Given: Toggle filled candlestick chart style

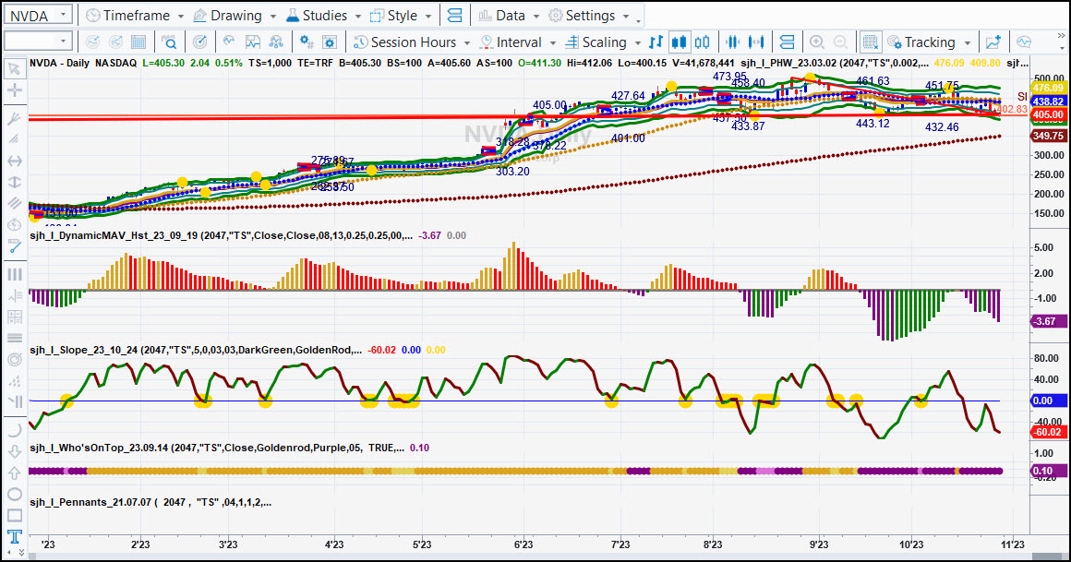Looking at the screenshot, I should (x=679, y=42).
